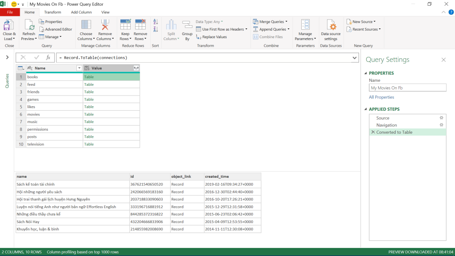Expand the Queries pane chevron

[x=7, y=57]
